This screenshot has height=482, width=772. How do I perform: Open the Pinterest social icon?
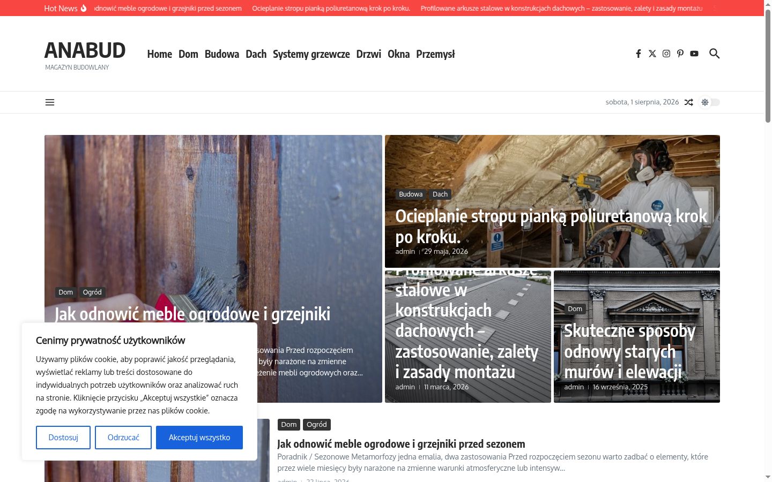point(680,54)
